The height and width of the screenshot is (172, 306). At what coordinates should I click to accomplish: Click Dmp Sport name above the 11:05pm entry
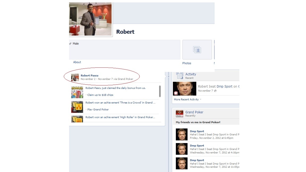pyautogui.click(x=197, y=160)
